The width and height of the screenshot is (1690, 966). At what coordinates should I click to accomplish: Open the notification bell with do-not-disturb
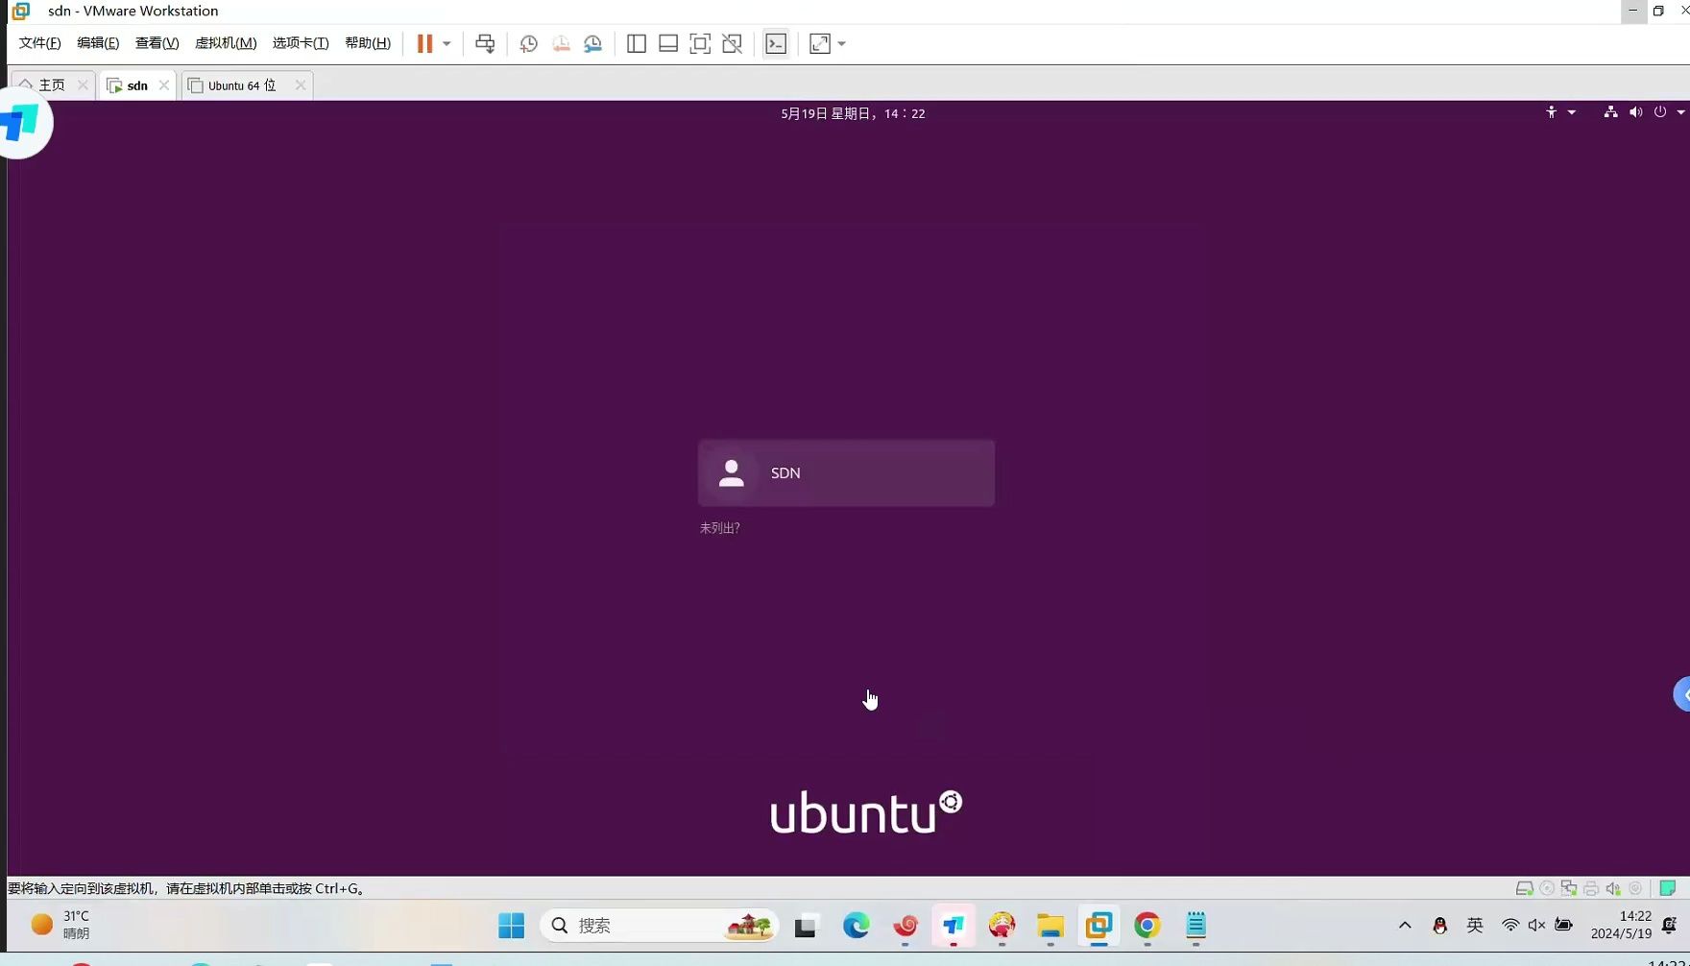1669,926
